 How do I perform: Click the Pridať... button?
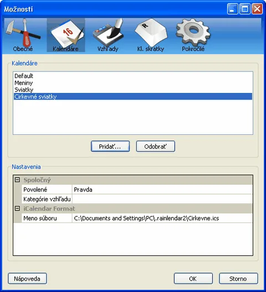point(110,147)
